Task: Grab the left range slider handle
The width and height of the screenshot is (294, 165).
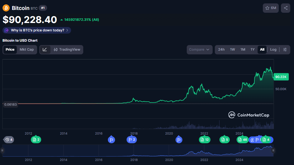Action: [x=2, y=150]
